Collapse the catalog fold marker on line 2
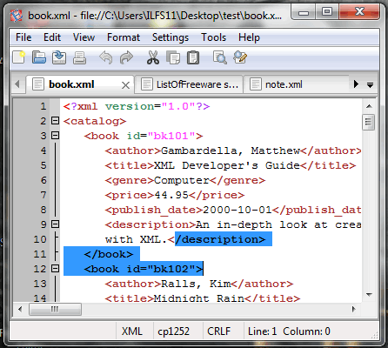The height and width of the screenshot is (348, 388). click(55, 121)
